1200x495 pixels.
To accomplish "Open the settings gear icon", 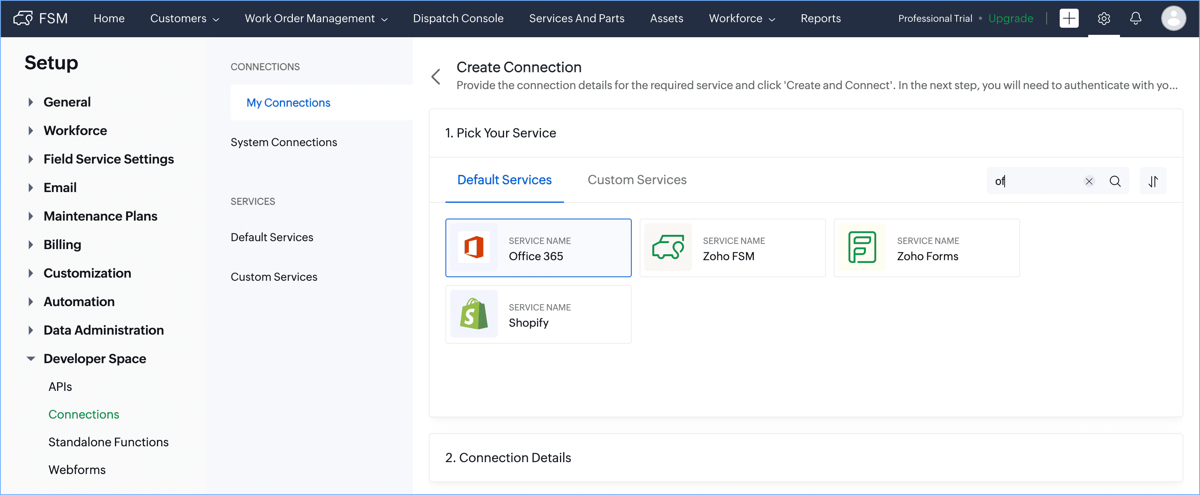I will tap(1104, 19).
